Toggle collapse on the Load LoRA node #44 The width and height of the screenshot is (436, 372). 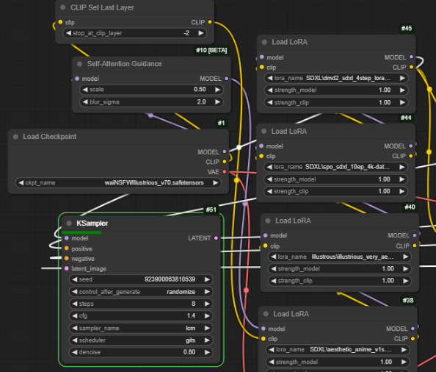point(264,132)
